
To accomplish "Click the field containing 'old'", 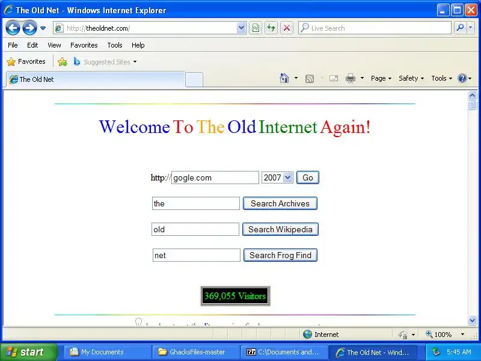I will [195, 229].
